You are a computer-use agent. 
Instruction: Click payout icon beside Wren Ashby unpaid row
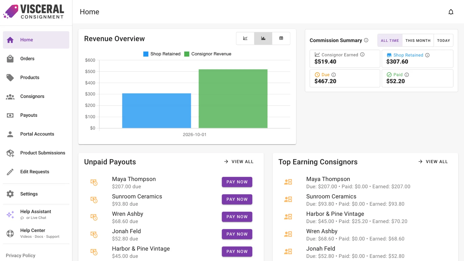click(x=94, y=217)
